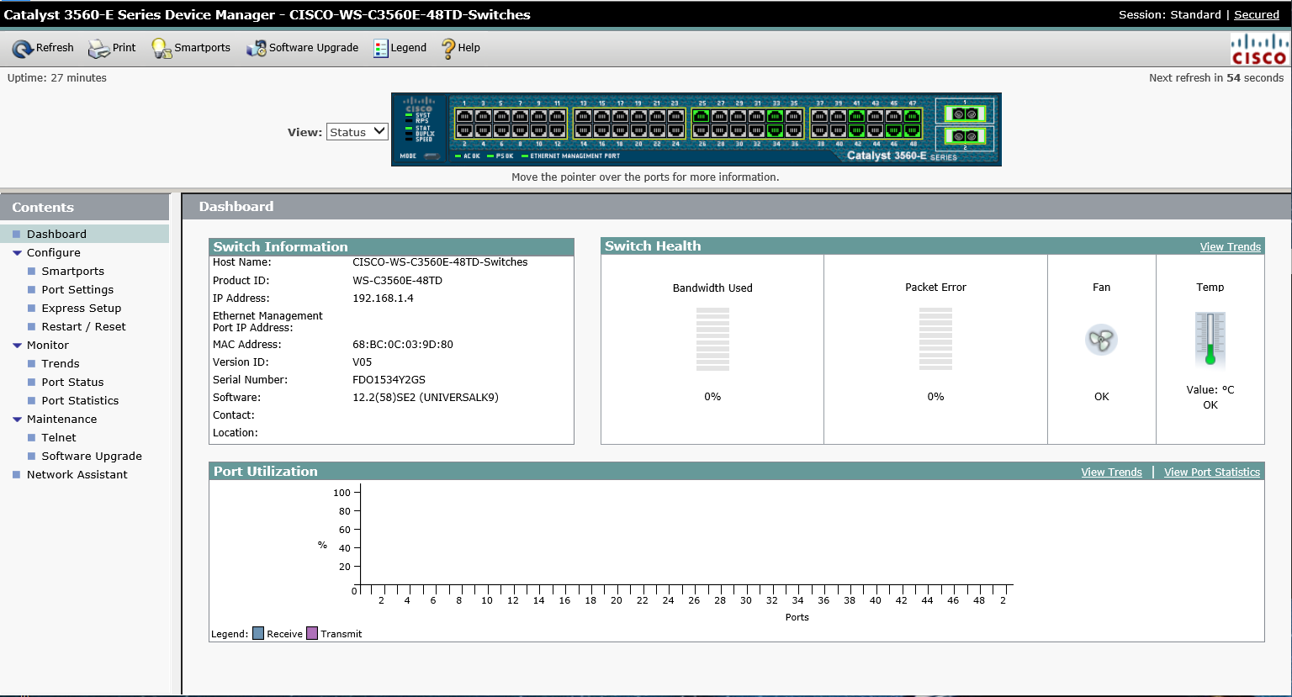Click the Switch Health View Trends link
This screenshot has height=697, width=1292.
(x=1230, y=246)
